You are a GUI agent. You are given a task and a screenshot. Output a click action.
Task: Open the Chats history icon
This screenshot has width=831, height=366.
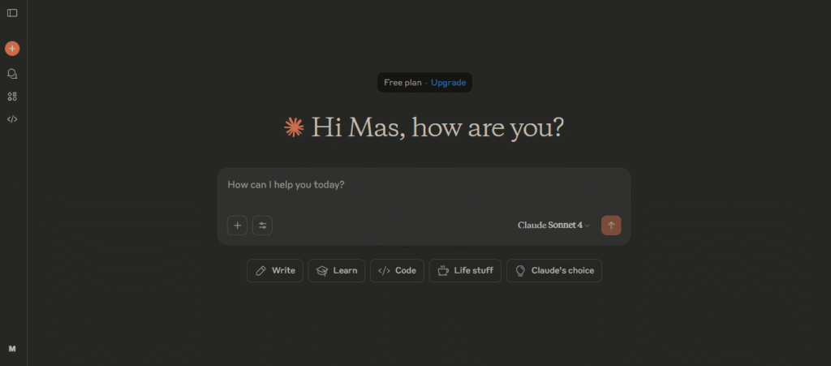(12, 74)
